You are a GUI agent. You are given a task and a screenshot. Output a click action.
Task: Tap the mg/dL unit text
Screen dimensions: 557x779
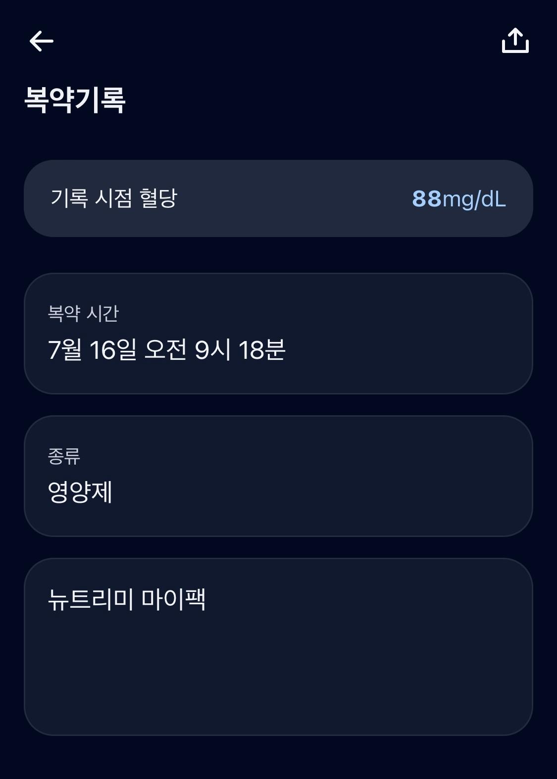[474, 199]
